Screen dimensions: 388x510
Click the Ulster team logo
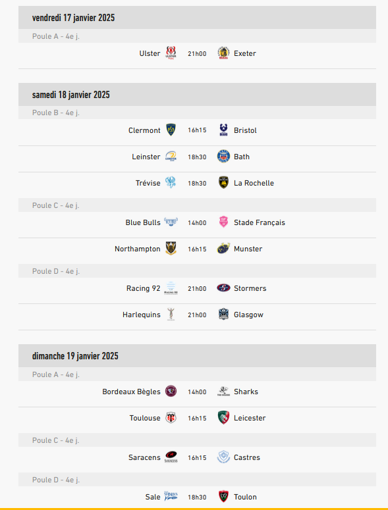[171, 53]
